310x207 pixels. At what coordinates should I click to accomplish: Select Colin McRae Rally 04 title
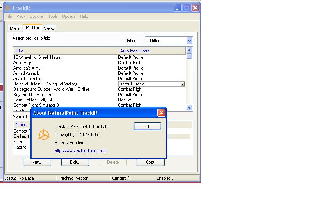point(33,100)
